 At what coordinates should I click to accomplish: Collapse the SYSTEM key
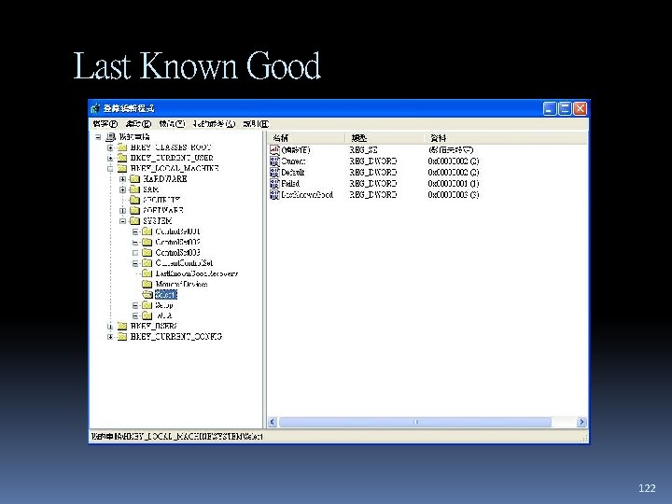tap(122, 221)
